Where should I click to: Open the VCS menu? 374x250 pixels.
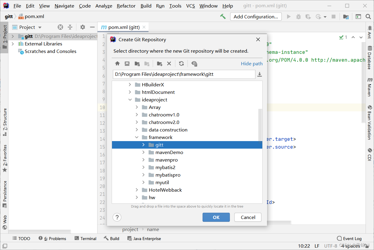pyautogui.click(x=190, y=6)
